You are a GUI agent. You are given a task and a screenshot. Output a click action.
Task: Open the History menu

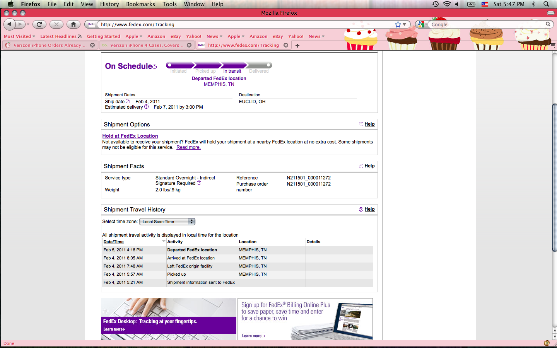[109, 4]
